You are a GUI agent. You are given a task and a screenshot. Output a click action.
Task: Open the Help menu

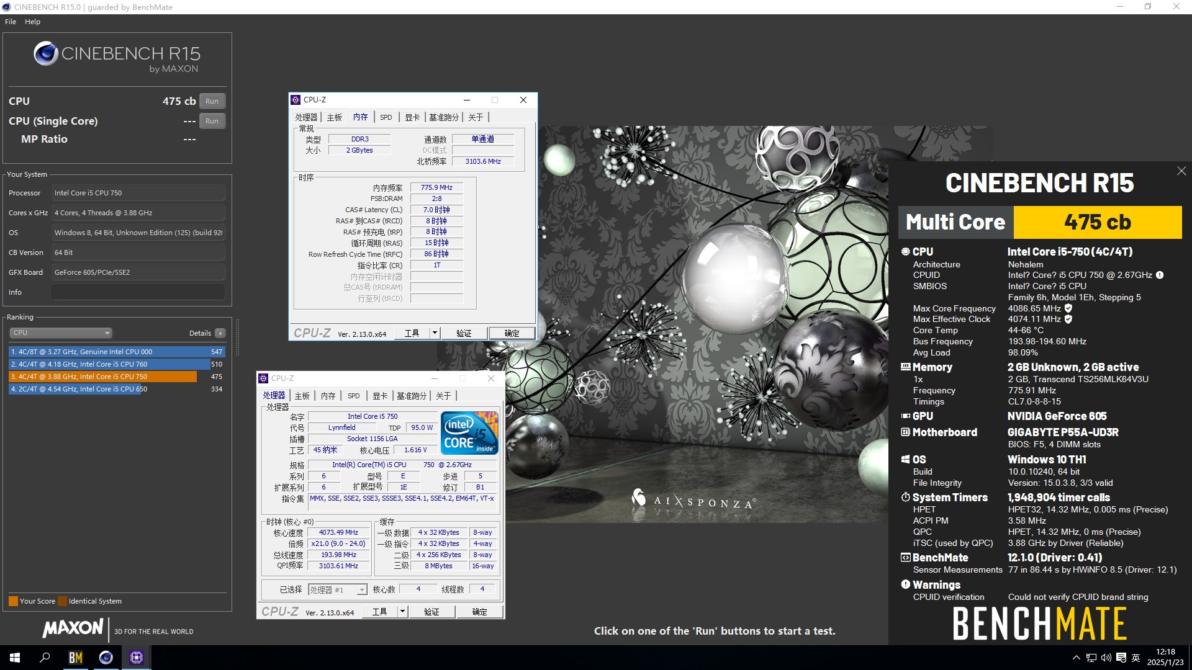coord(32,22)
